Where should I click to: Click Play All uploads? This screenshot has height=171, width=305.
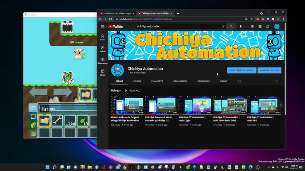(x=132, y=90)
